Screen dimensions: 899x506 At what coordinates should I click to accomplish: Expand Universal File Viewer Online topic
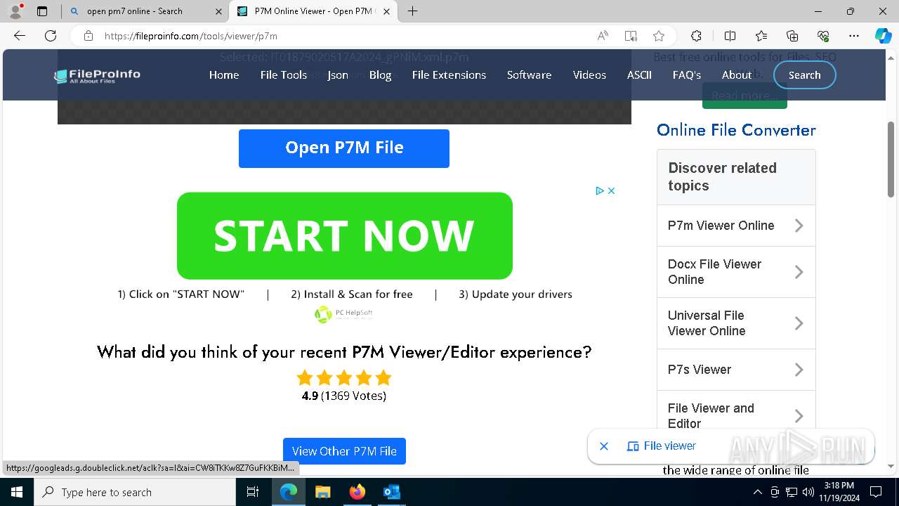[736, 323]
